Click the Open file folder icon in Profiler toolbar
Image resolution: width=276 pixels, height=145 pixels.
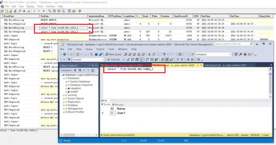pos(11,11)
